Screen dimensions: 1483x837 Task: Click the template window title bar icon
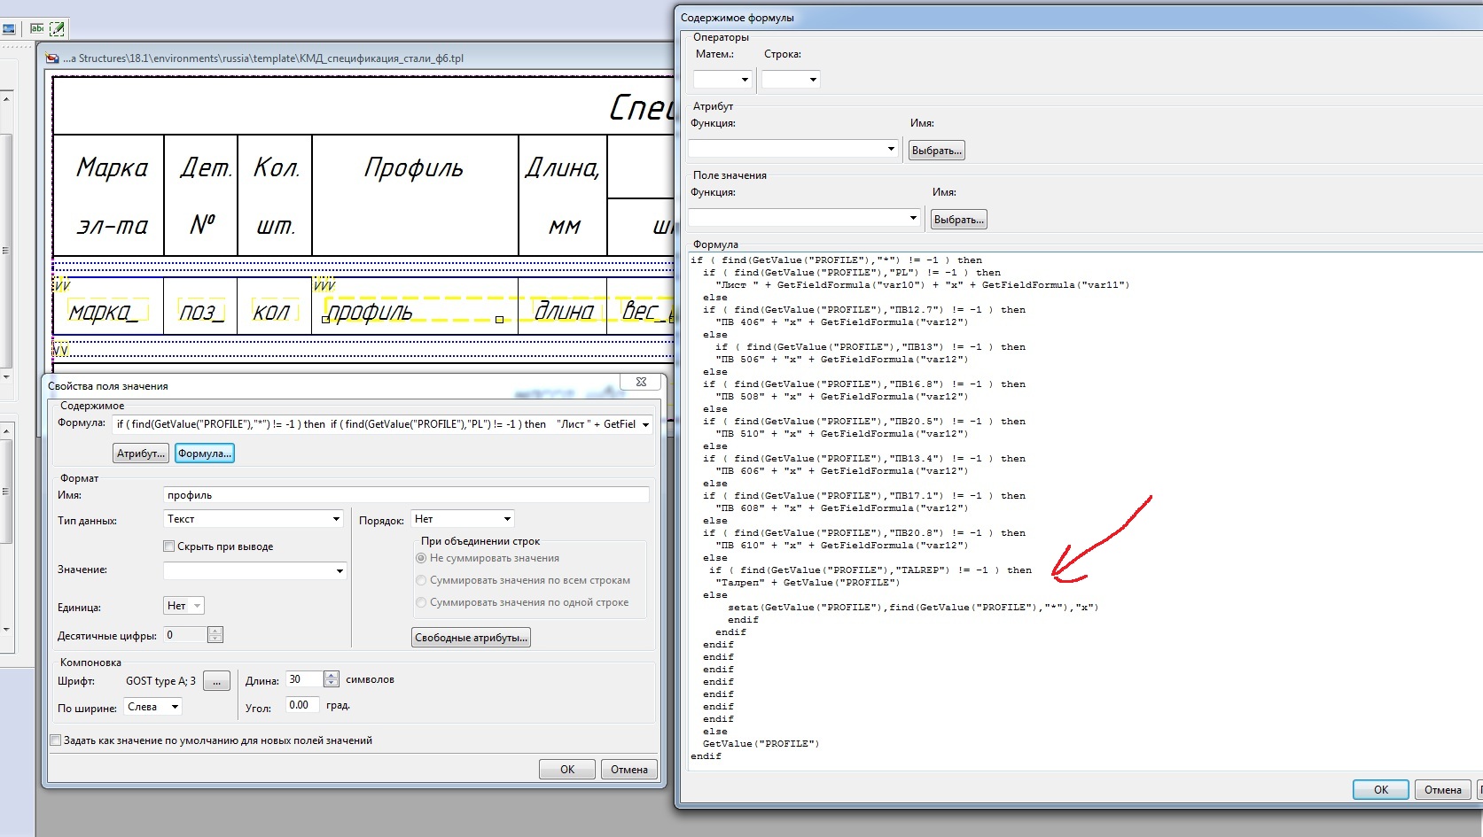52,58
